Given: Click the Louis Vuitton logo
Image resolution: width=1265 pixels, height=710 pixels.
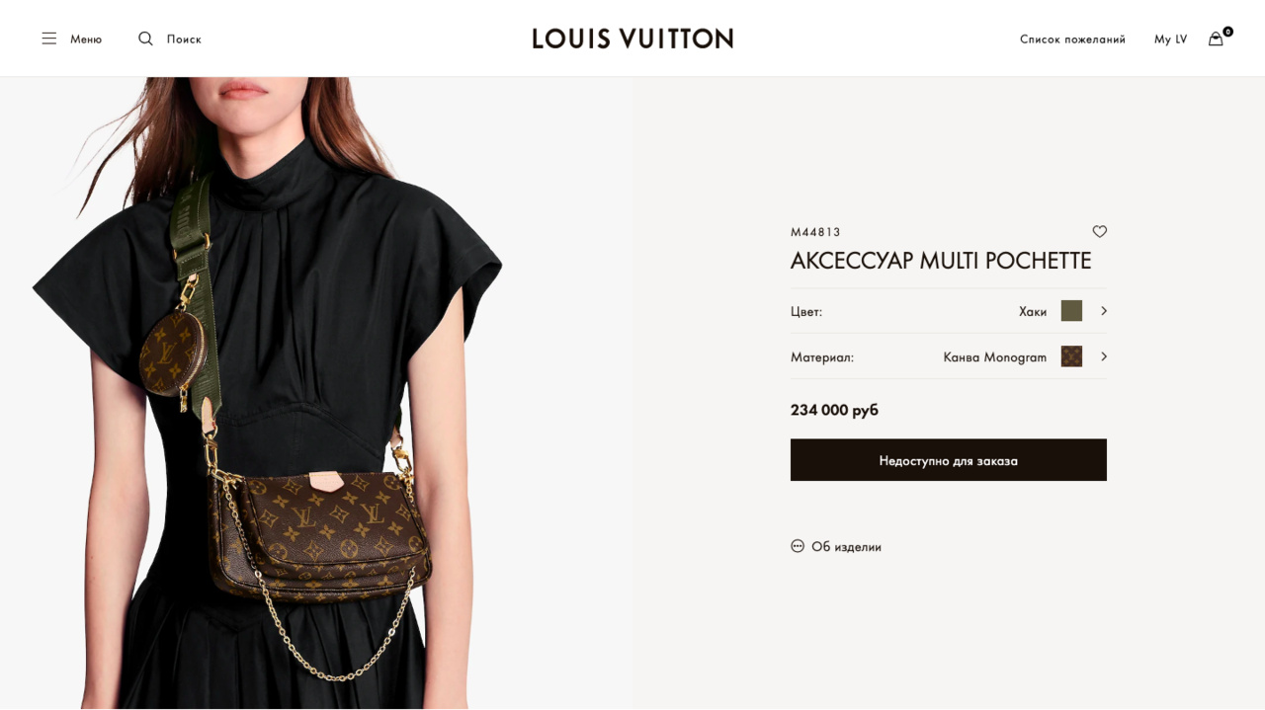Looking at the screenshot, I should click(632, 39).
